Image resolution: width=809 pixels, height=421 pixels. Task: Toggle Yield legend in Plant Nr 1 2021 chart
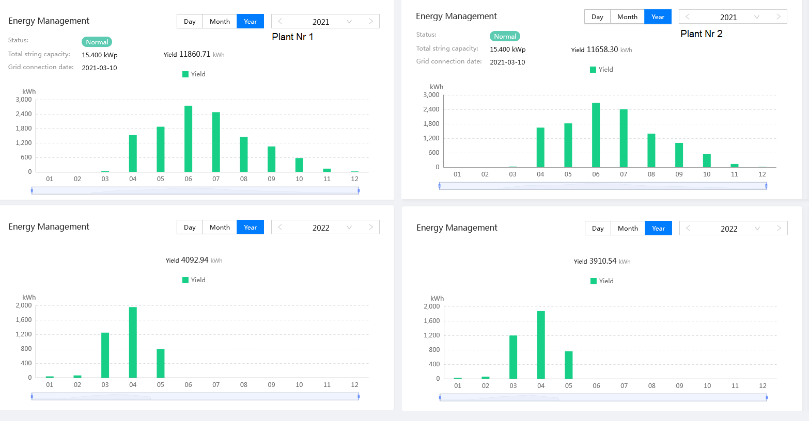pyautogui.click(x=194, y=74)
